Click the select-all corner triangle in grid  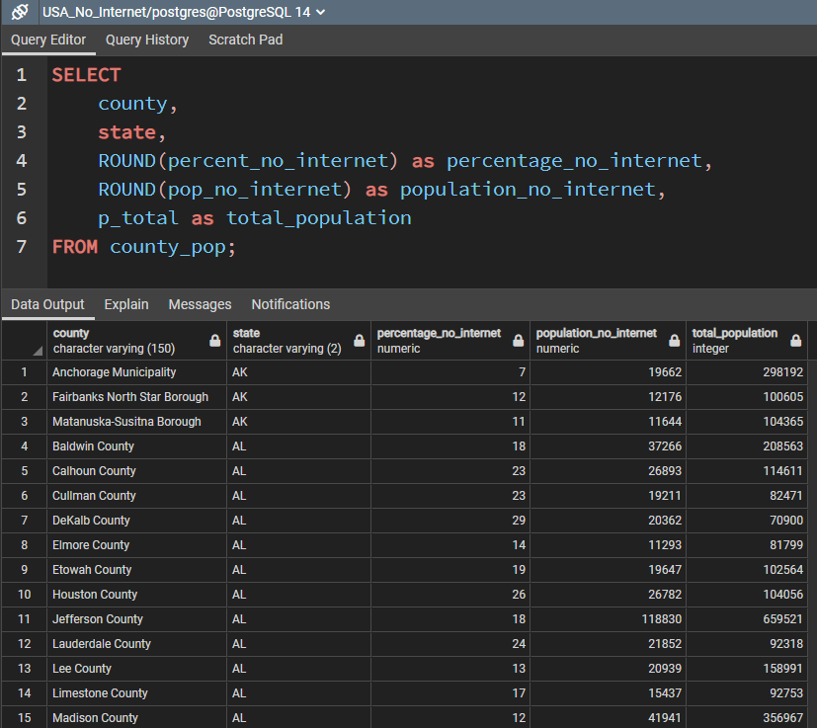pyautogui.click(x=38, y=350)
